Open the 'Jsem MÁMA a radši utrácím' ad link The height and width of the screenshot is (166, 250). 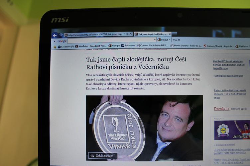click(x=232, y=151)
